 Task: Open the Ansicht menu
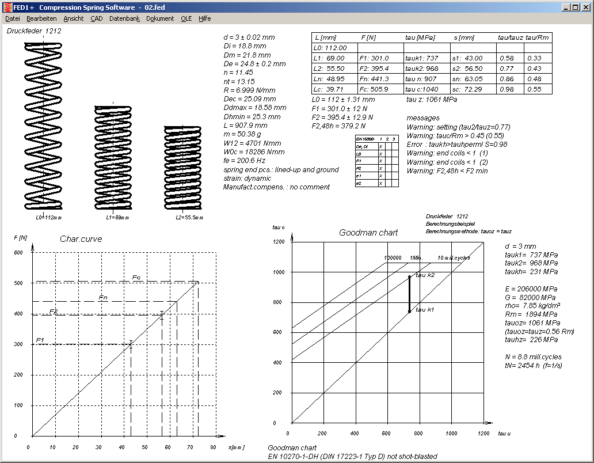(74, 18)
